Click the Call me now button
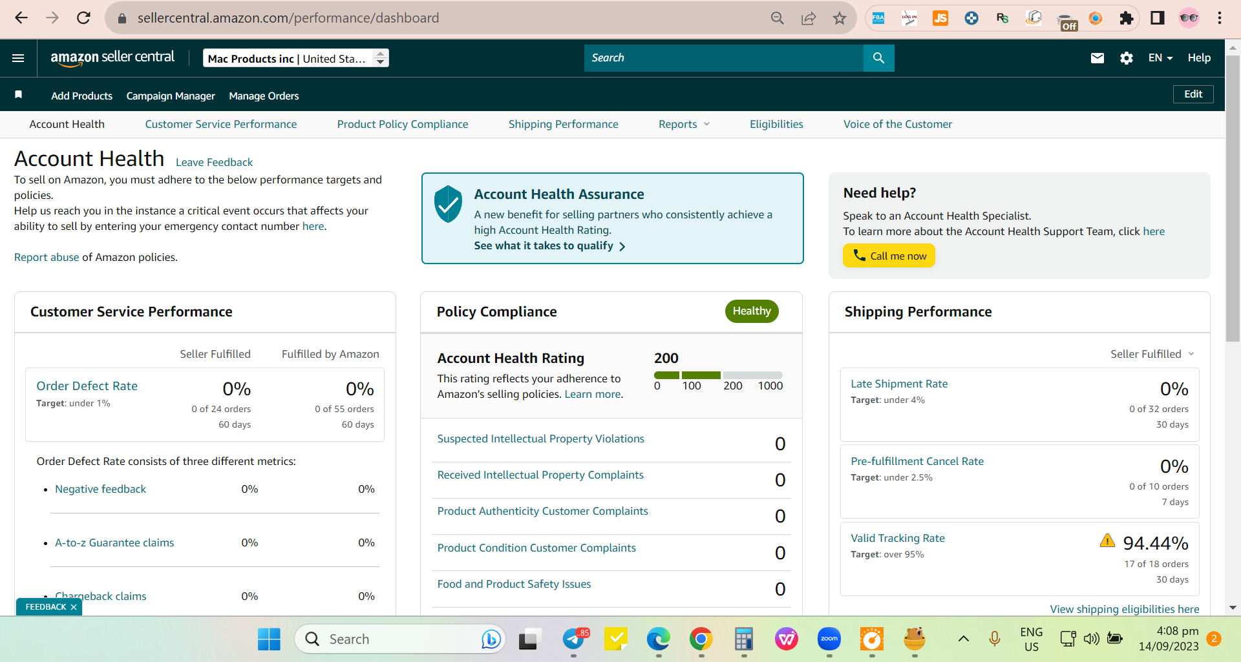 [x=889, y=256]
